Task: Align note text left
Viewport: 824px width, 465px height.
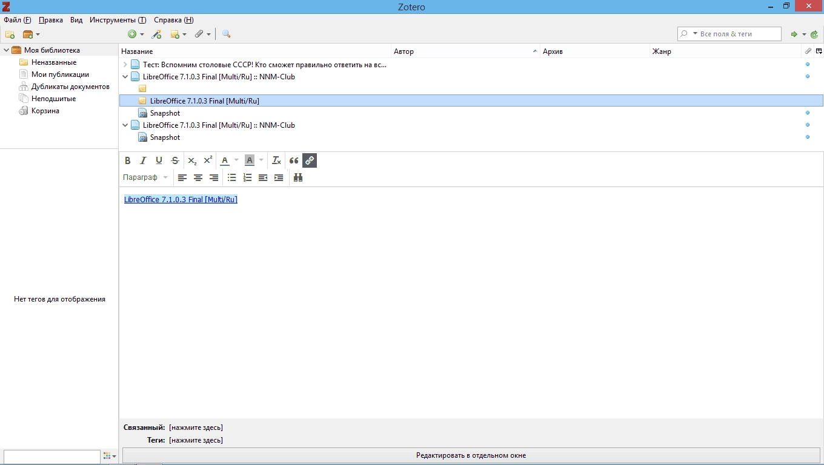Action: click(x=182, y=177)
